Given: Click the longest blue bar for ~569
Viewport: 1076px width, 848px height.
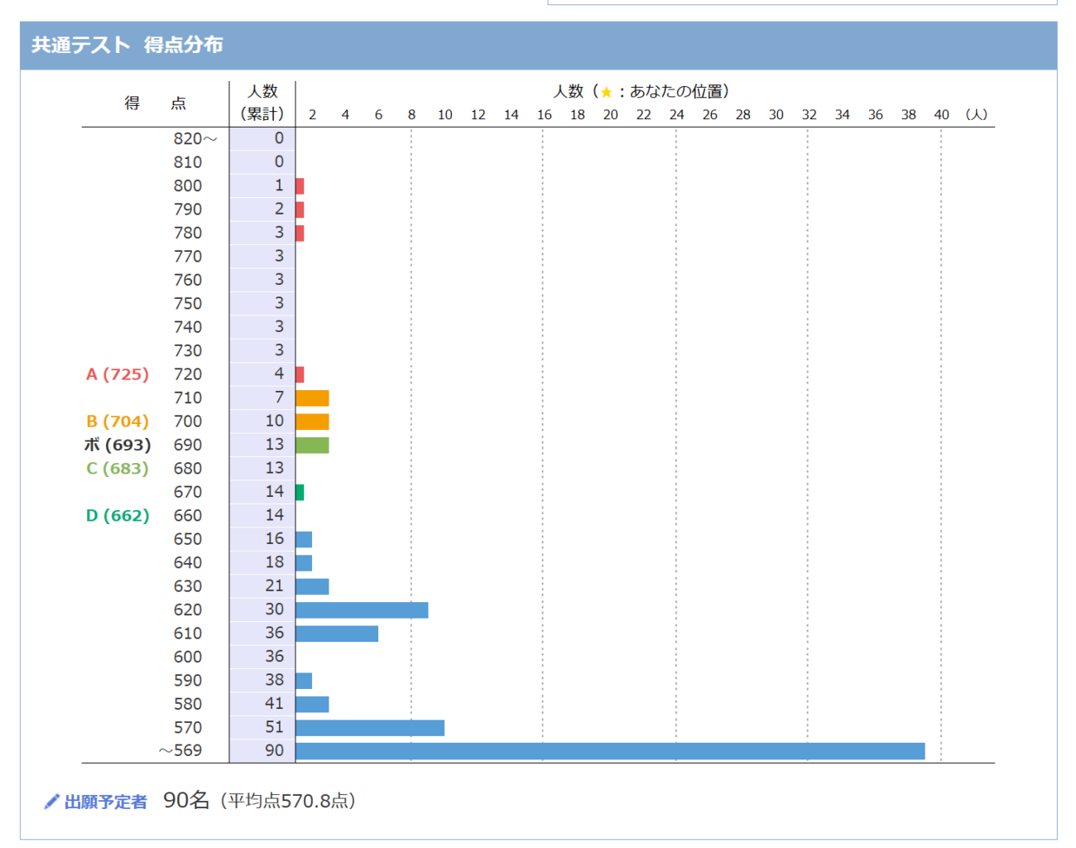Looking at the screenshot, I should point(610,751).
